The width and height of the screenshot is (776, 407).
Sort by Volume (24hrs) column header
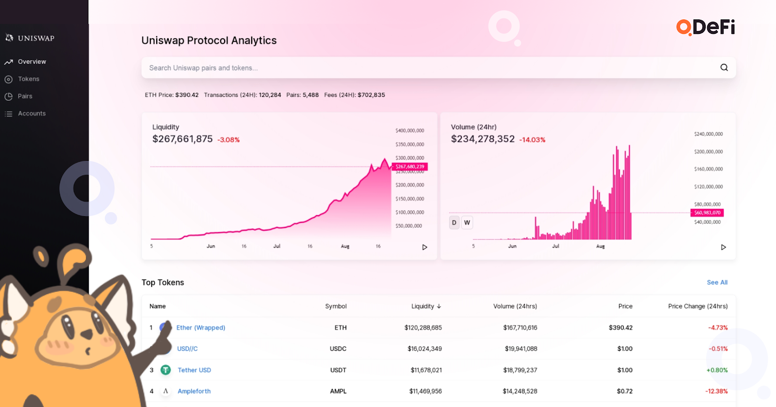[x=515, y=306]
